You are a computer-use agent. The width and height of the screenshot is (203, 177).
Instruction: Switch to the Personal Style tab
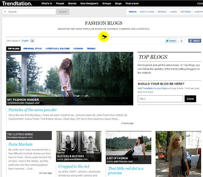(32, 49)
